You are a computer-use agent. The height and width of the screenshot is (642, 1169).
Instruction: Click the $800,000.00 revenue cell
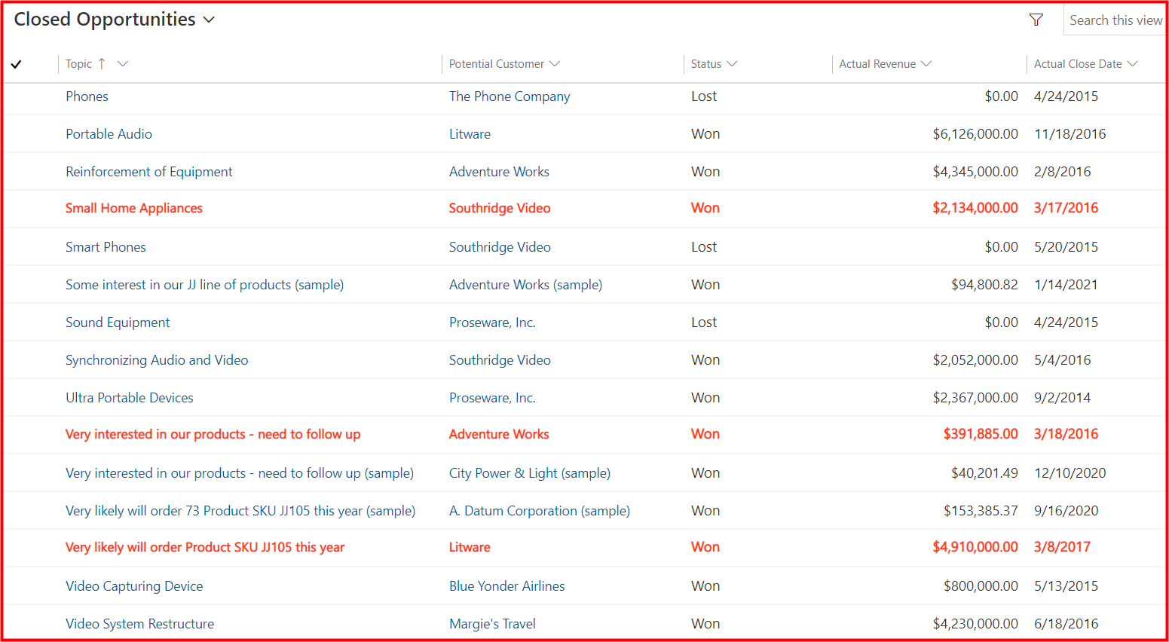click(x=981, y=586)
